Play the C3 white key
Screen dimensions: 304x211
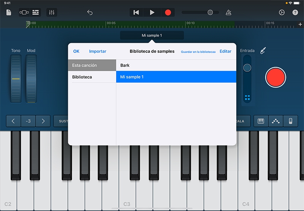(127, 194)
